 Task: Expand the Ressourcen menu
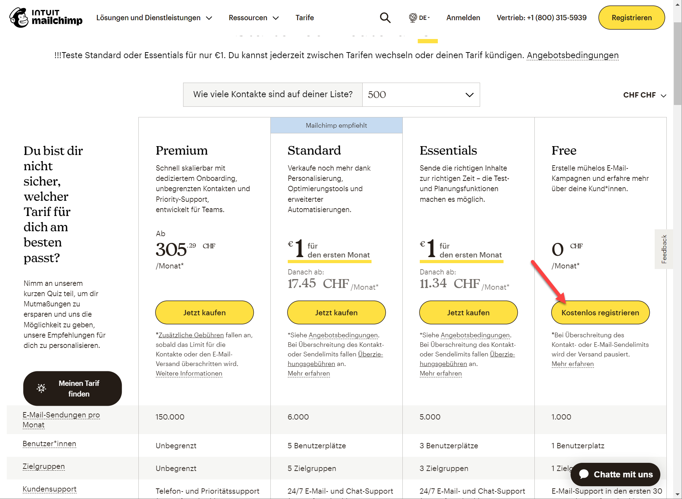[253, 18]
